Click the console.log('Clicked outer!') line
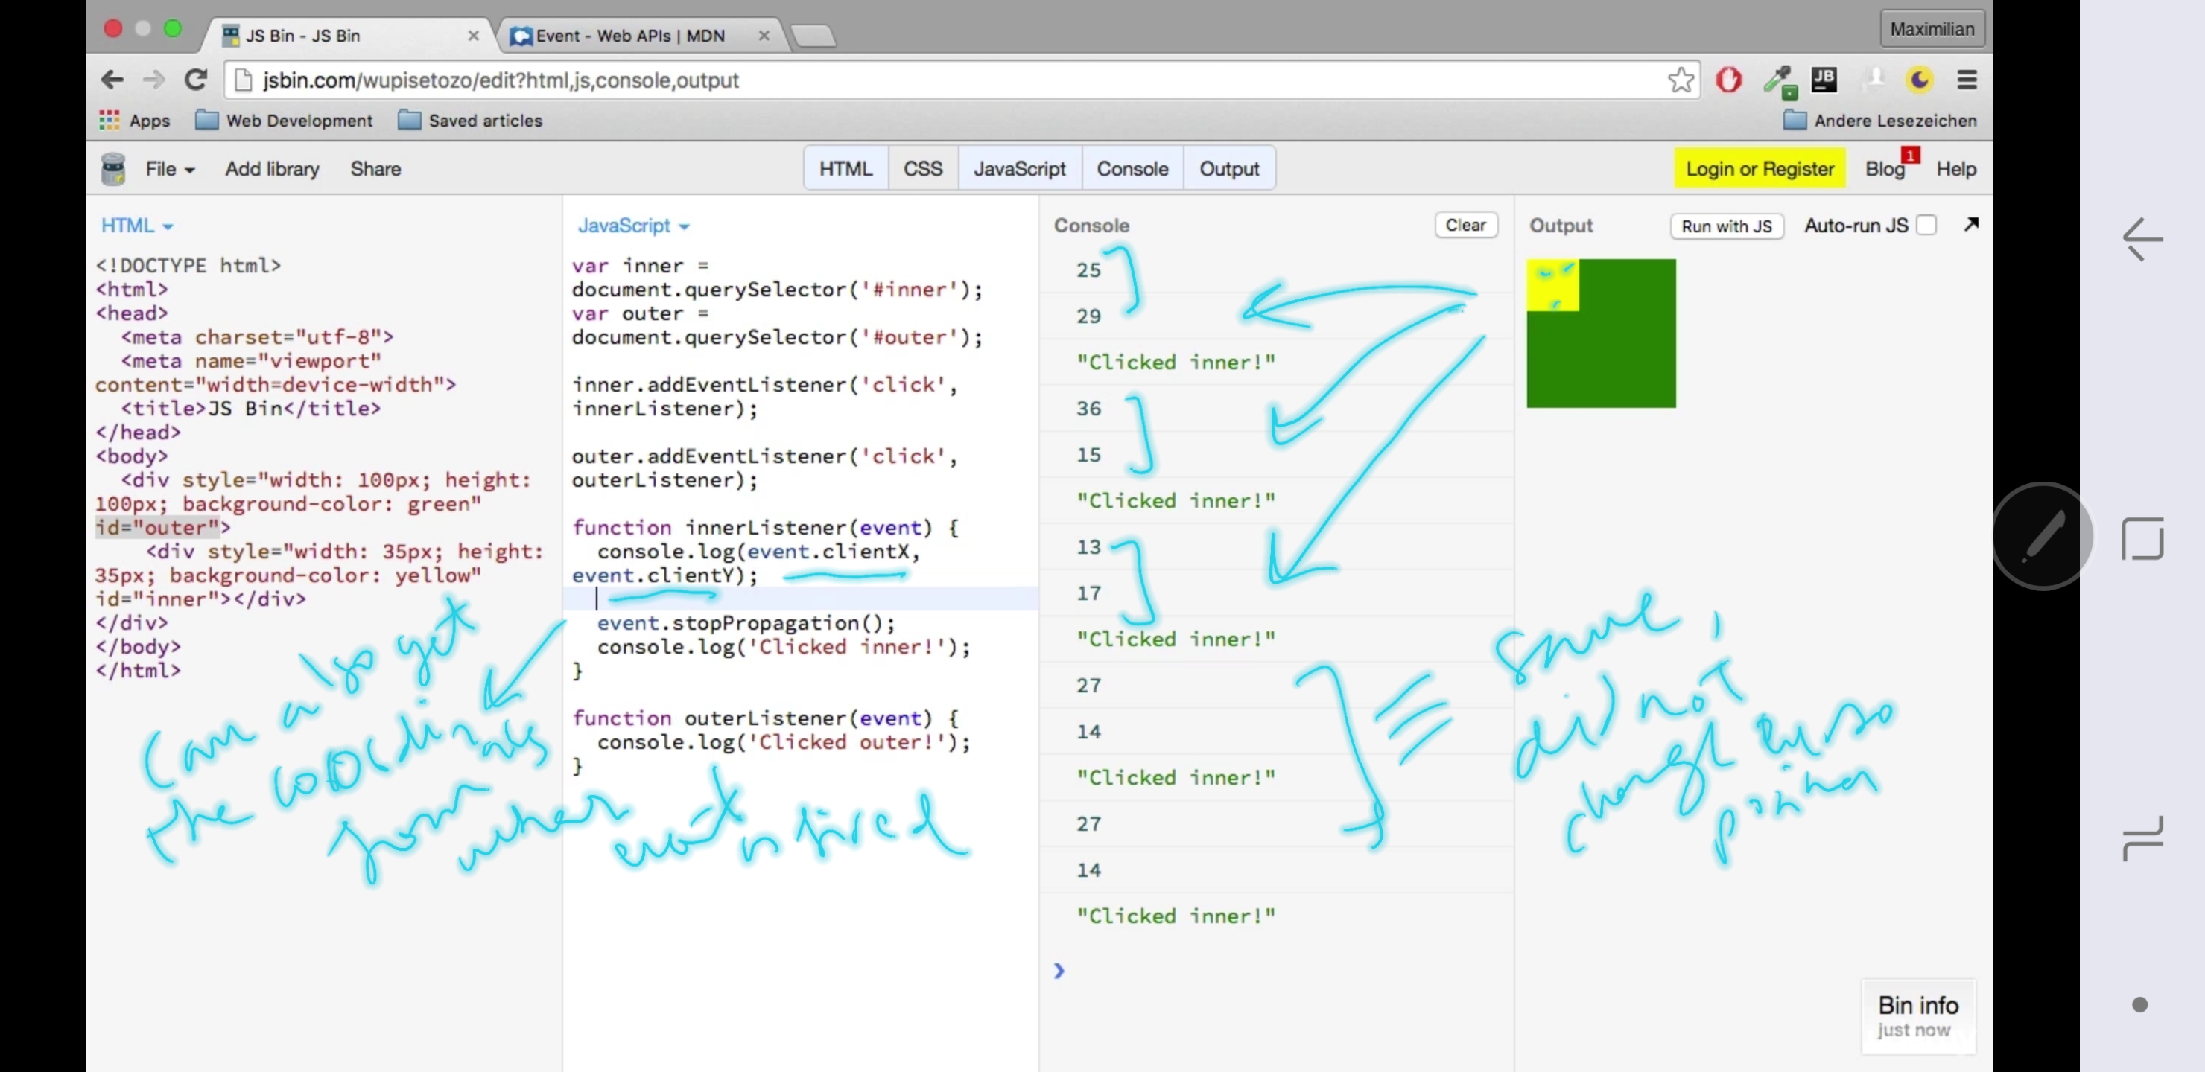Image resolution: width=2205 pixels, height=1072 pixels. [784, 741]
